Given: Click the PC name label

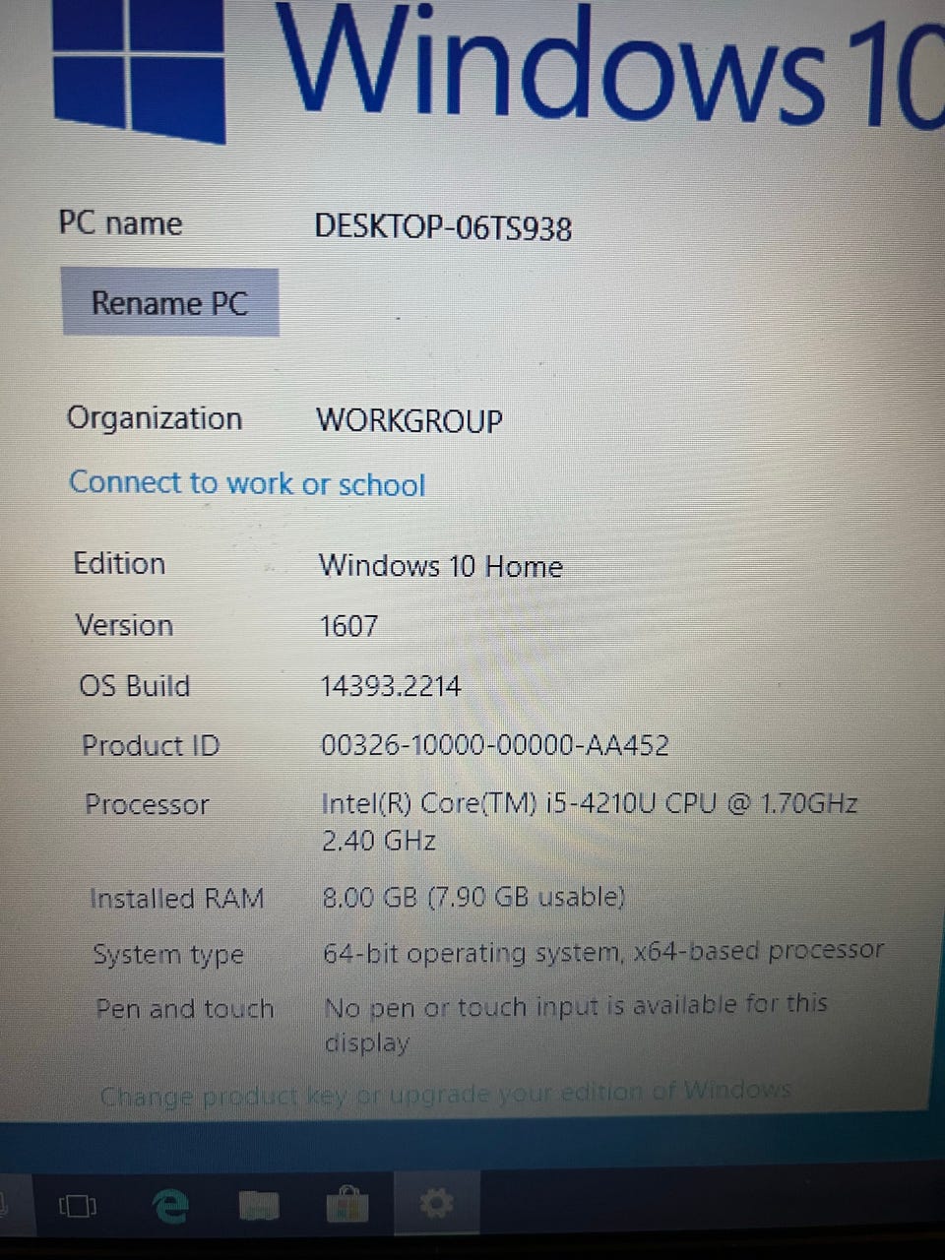Looking at the screenshot, I should tap(121, 223).
